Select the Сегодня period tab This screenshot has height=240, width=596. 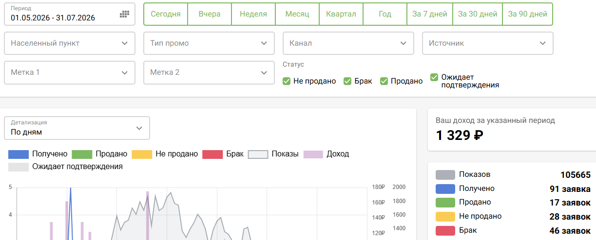(166, 14)
